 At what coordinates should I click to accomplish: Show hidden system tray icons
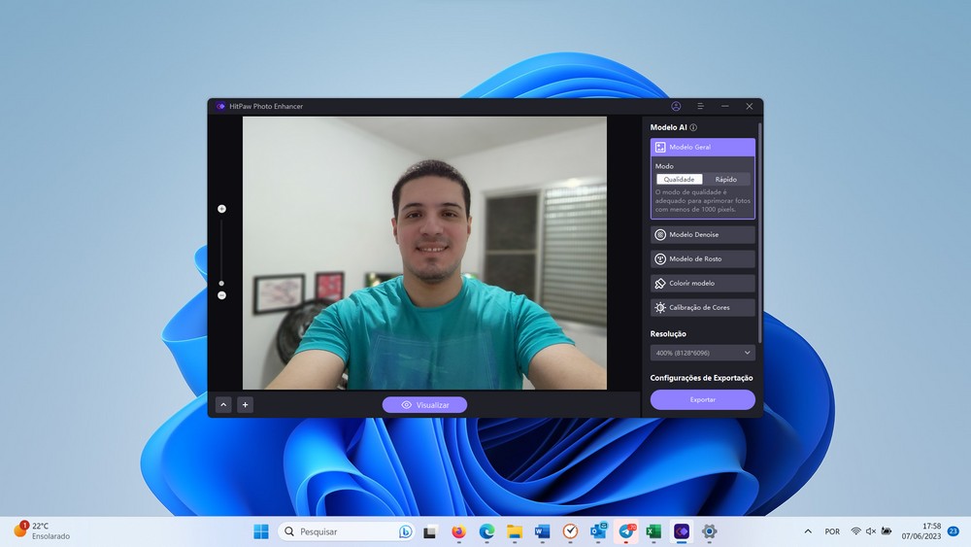pos(808,531)
